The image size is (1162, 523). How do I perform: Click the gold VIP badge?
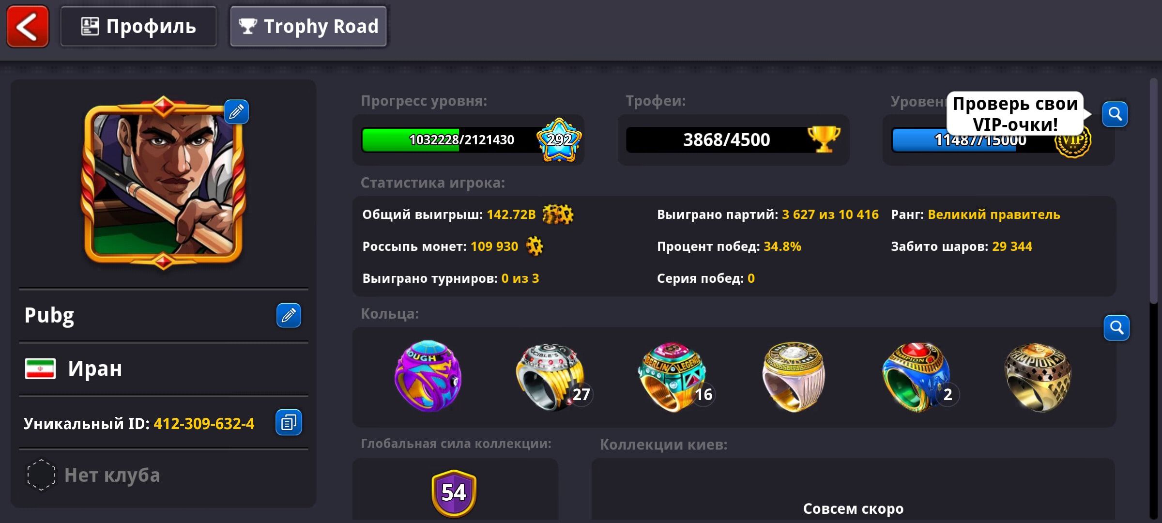point(1073,141)
